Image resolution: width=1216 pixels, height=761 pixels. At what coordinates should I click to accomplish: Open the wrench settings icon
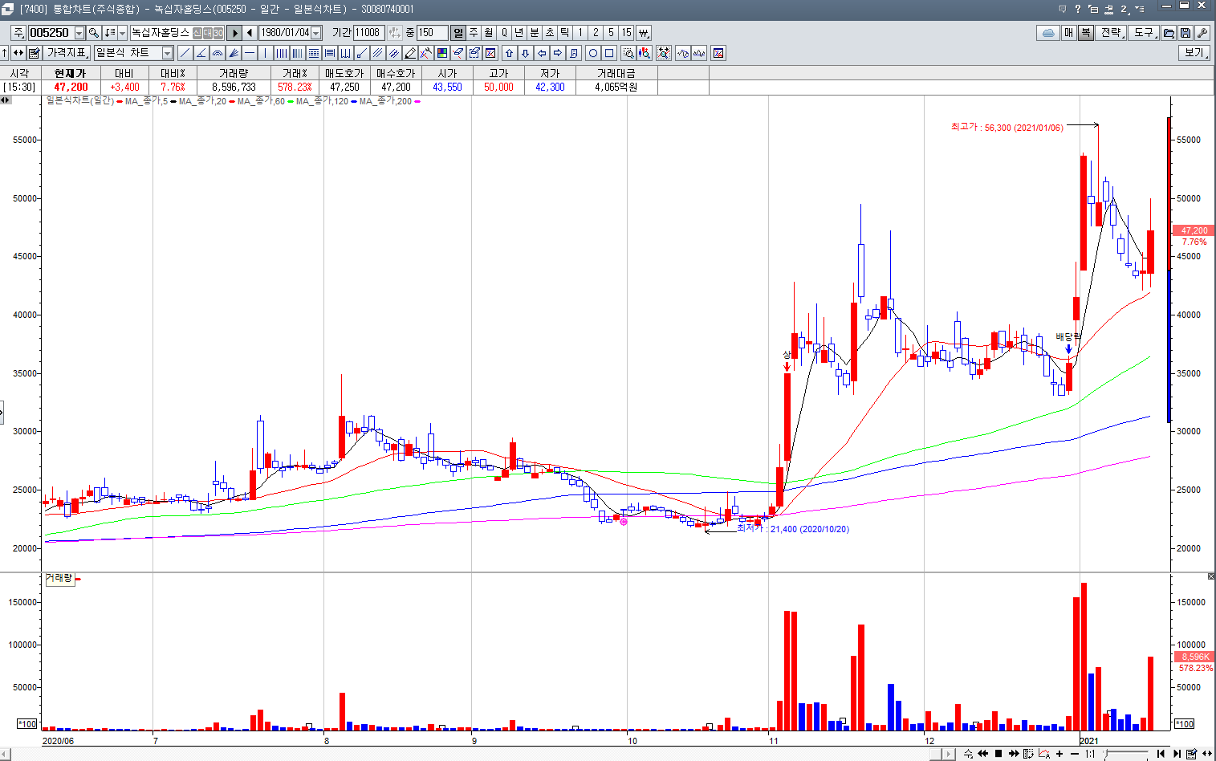point(1202,33)
